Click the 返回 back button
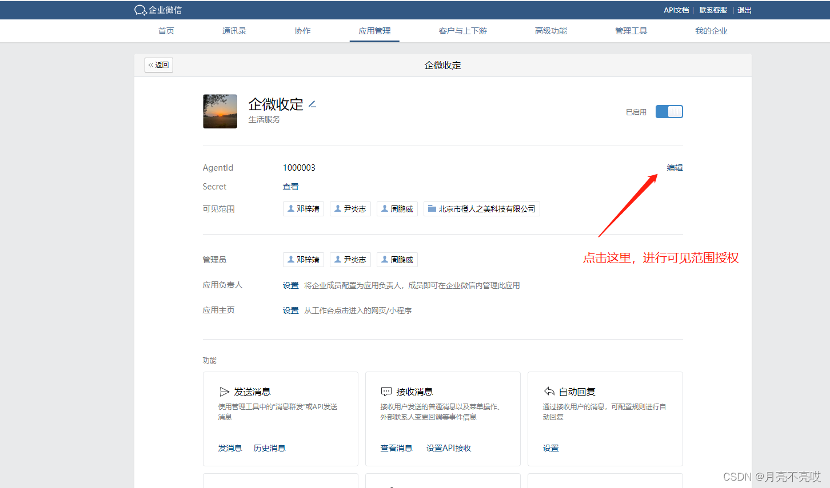This screenshot has height=488, width=830. pos(159,65)
